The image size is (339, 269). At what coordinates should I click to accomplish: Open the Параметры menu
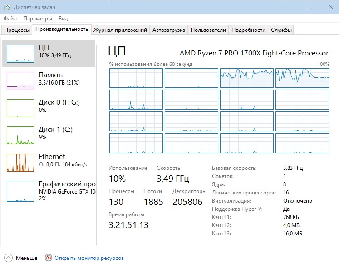38,19
